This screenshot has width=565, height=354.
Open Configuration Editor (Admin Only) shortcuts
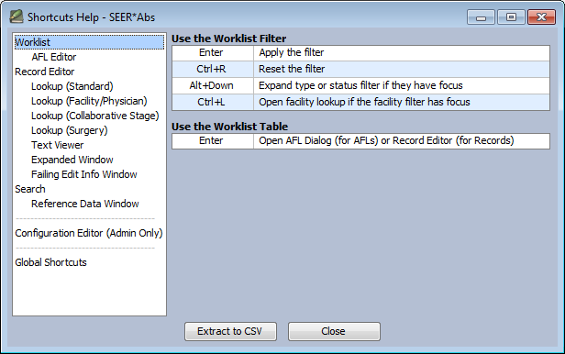click(x=89, y=233)
